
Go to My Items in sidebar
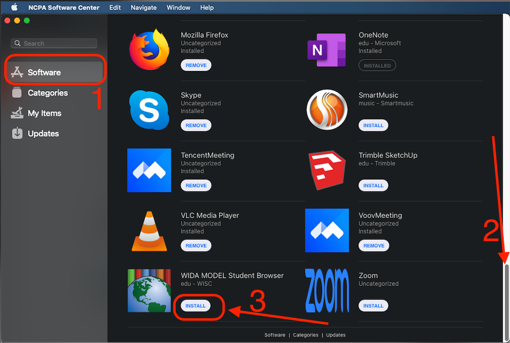coord(45,113)
